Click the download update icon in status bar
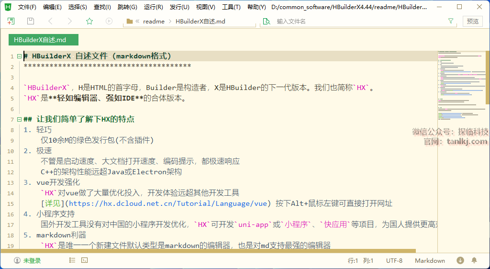This screenshot has height=269, width=490. point(460,260)
